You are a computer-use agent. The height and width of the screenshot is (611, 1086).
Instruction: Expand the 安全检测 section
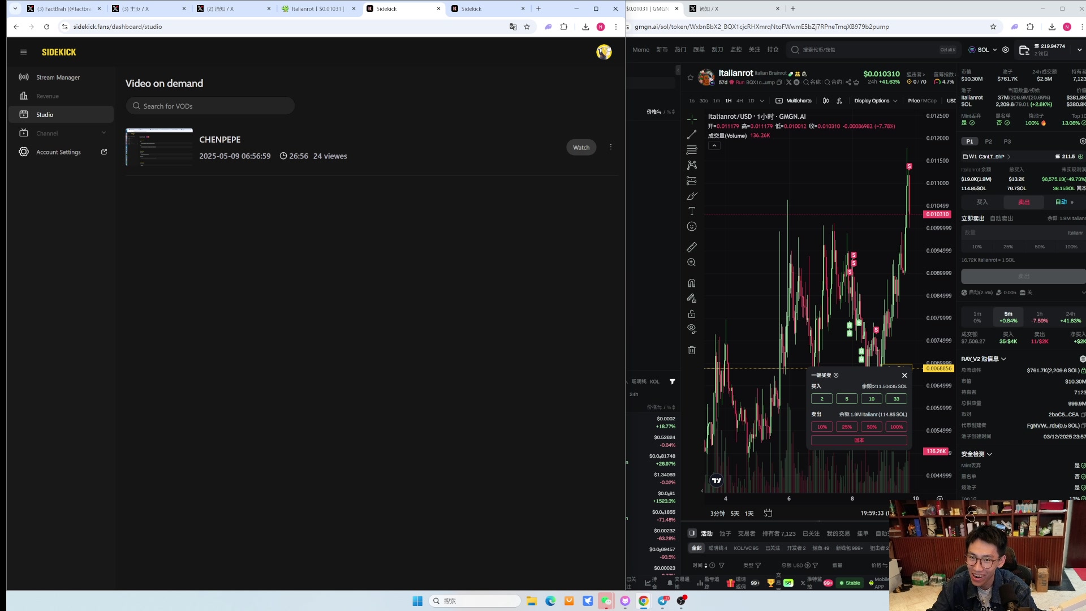tap(976, 454)
